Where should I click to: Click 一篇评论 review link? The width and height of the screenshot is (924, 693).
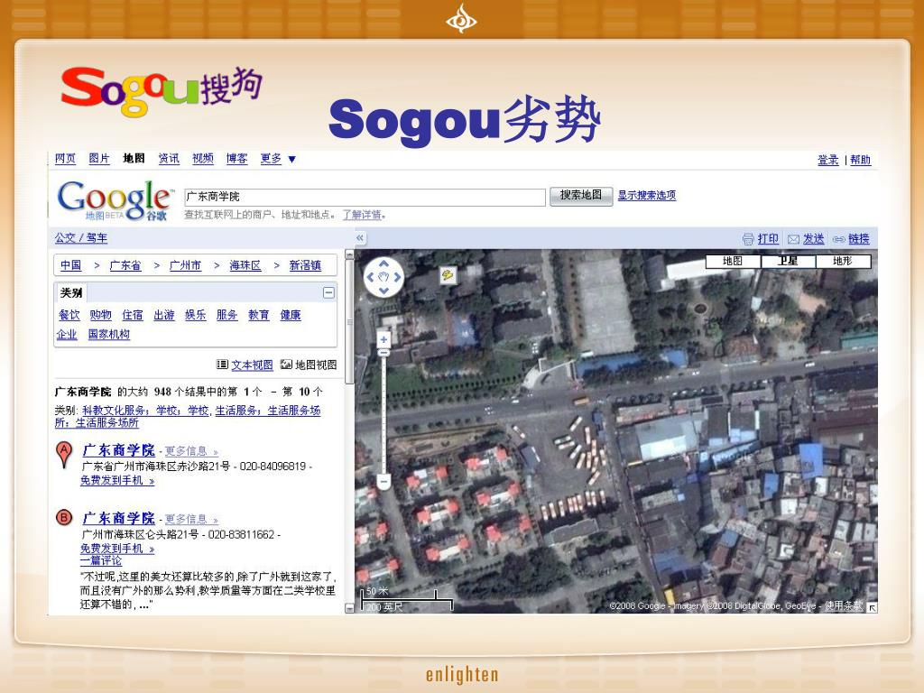101,561
